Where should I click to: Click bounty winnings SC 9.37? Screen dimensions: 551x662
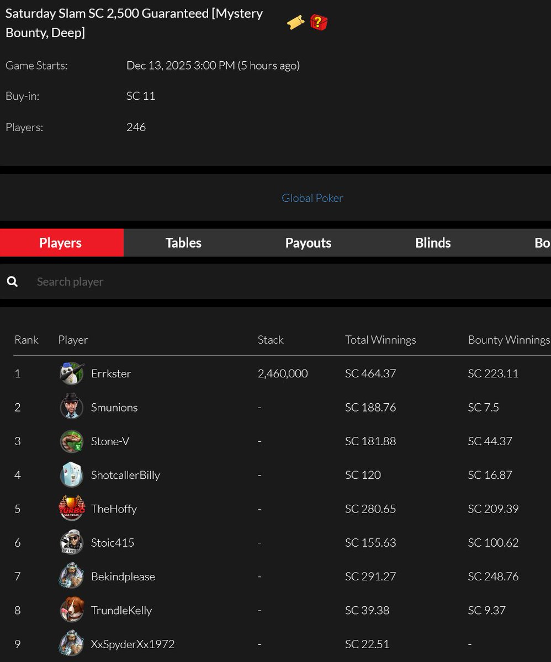point(487,610)
